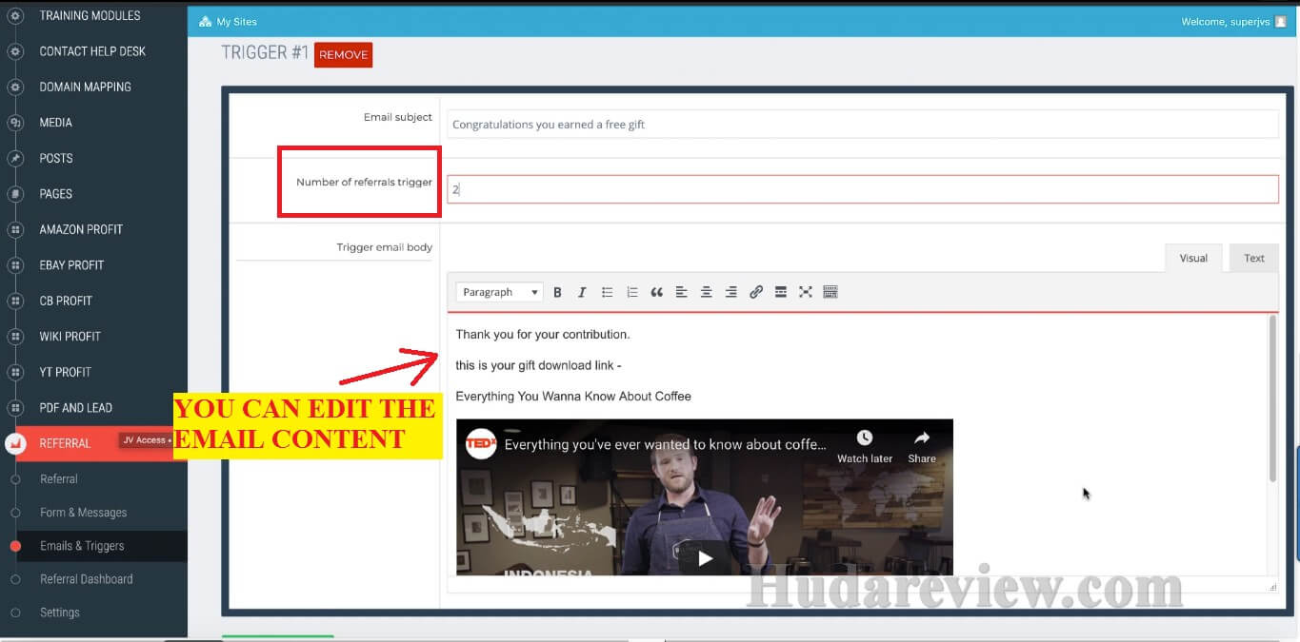Click the Number of referrals trigger field
Screen dimensions: 1300x642
862,189
